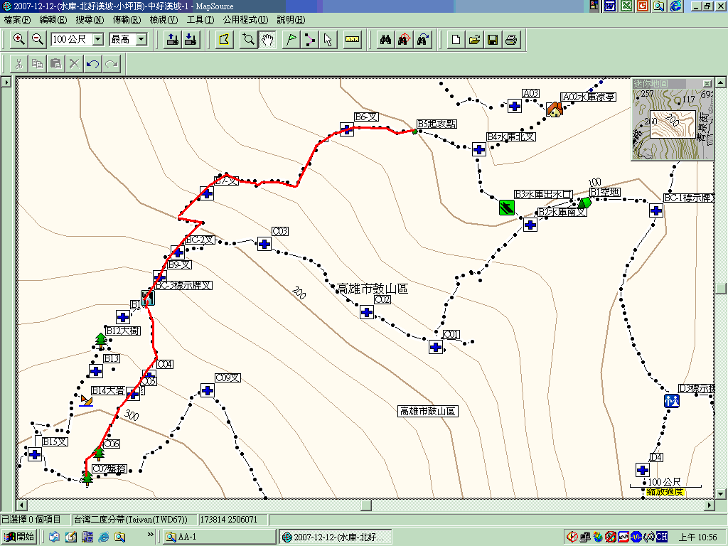Click the 台灣二度分帶 coordinate status field
728x546 pixels.
coord(134,520)
